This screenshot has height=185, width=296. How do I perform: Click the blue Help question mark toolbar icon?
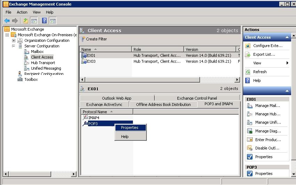(45, 21)
